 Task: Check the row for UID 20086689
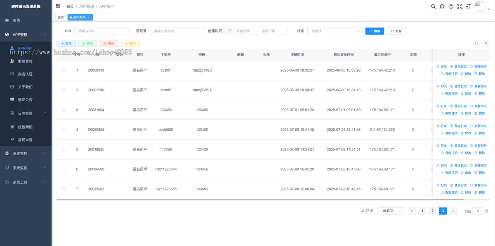coord(64,169)
